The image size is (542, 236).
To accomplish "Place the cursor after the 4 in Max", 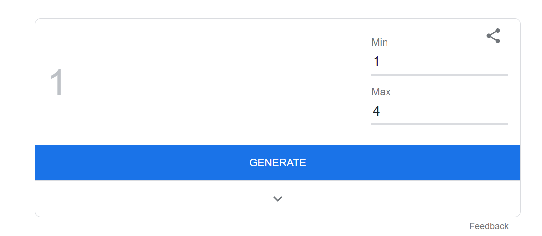I will point(381,111).
